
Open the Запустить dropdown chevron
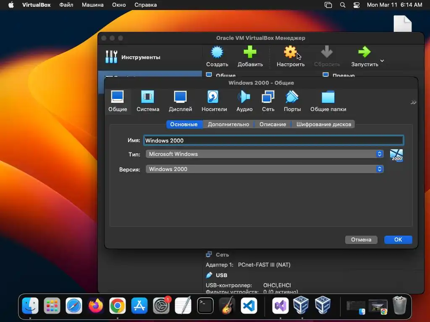coord(382,60)
